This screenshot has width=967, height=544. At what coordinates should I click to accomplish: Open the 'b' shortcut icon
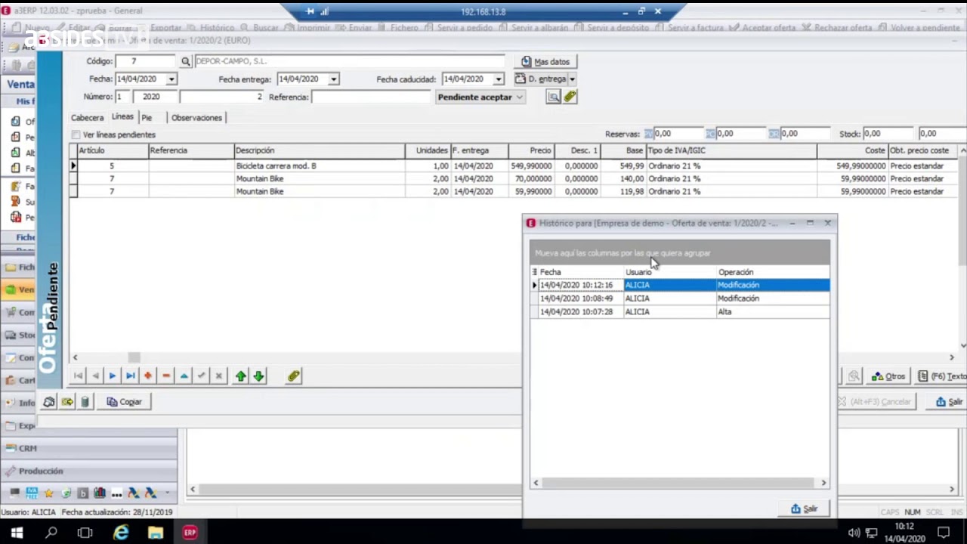(x=83, y=493)
